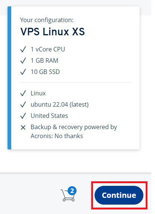
Task: Click the checkmark next to Linux
Action: (23, 93)
